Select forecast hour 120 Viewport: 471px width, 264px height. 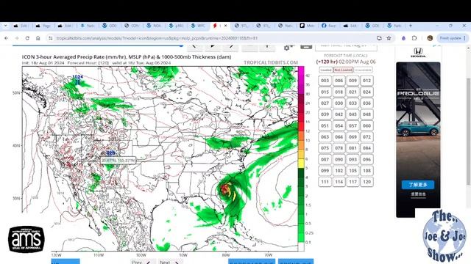[x=366, y=182]
